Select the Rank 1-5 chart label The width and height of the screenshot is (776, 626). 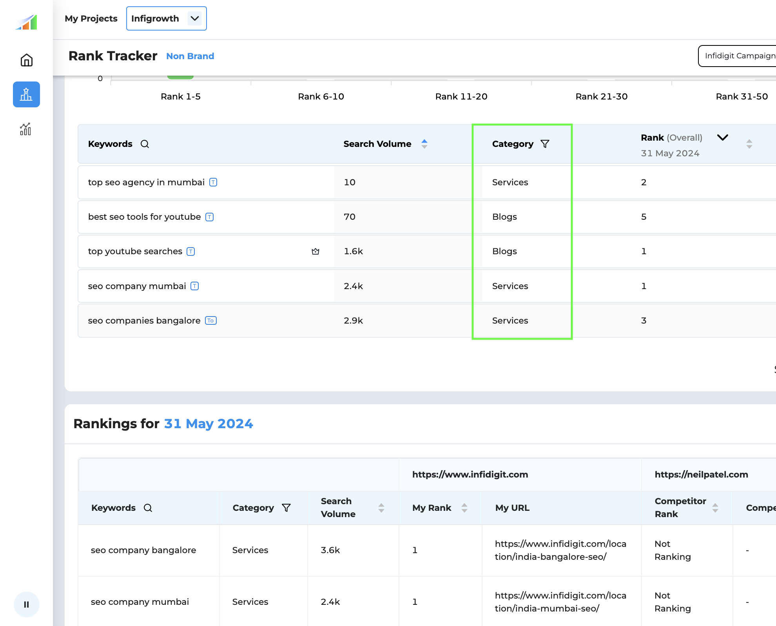(181, 96)
